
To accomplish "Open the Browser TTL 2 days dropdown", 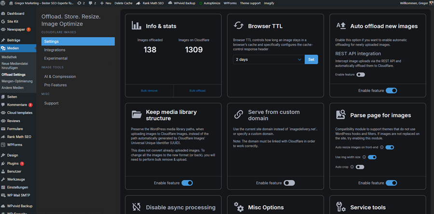I will (x=269, y=59).
